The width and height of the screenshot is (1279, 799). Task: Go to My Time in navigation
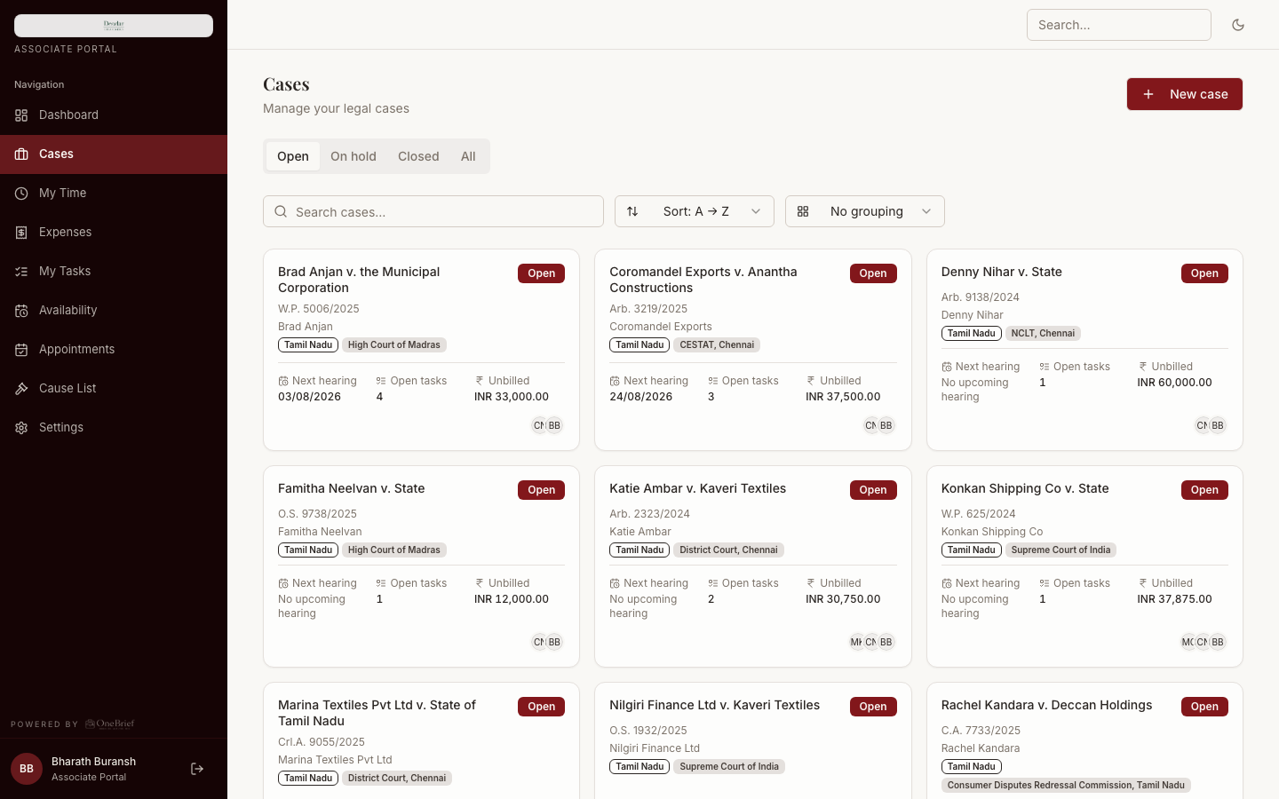coord(114,194)
